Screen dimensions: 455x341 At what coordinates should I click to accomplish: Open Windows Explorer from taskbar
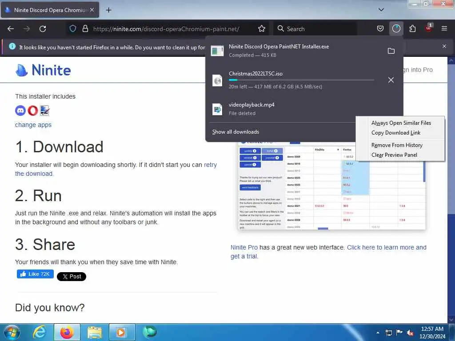point(94,332)
